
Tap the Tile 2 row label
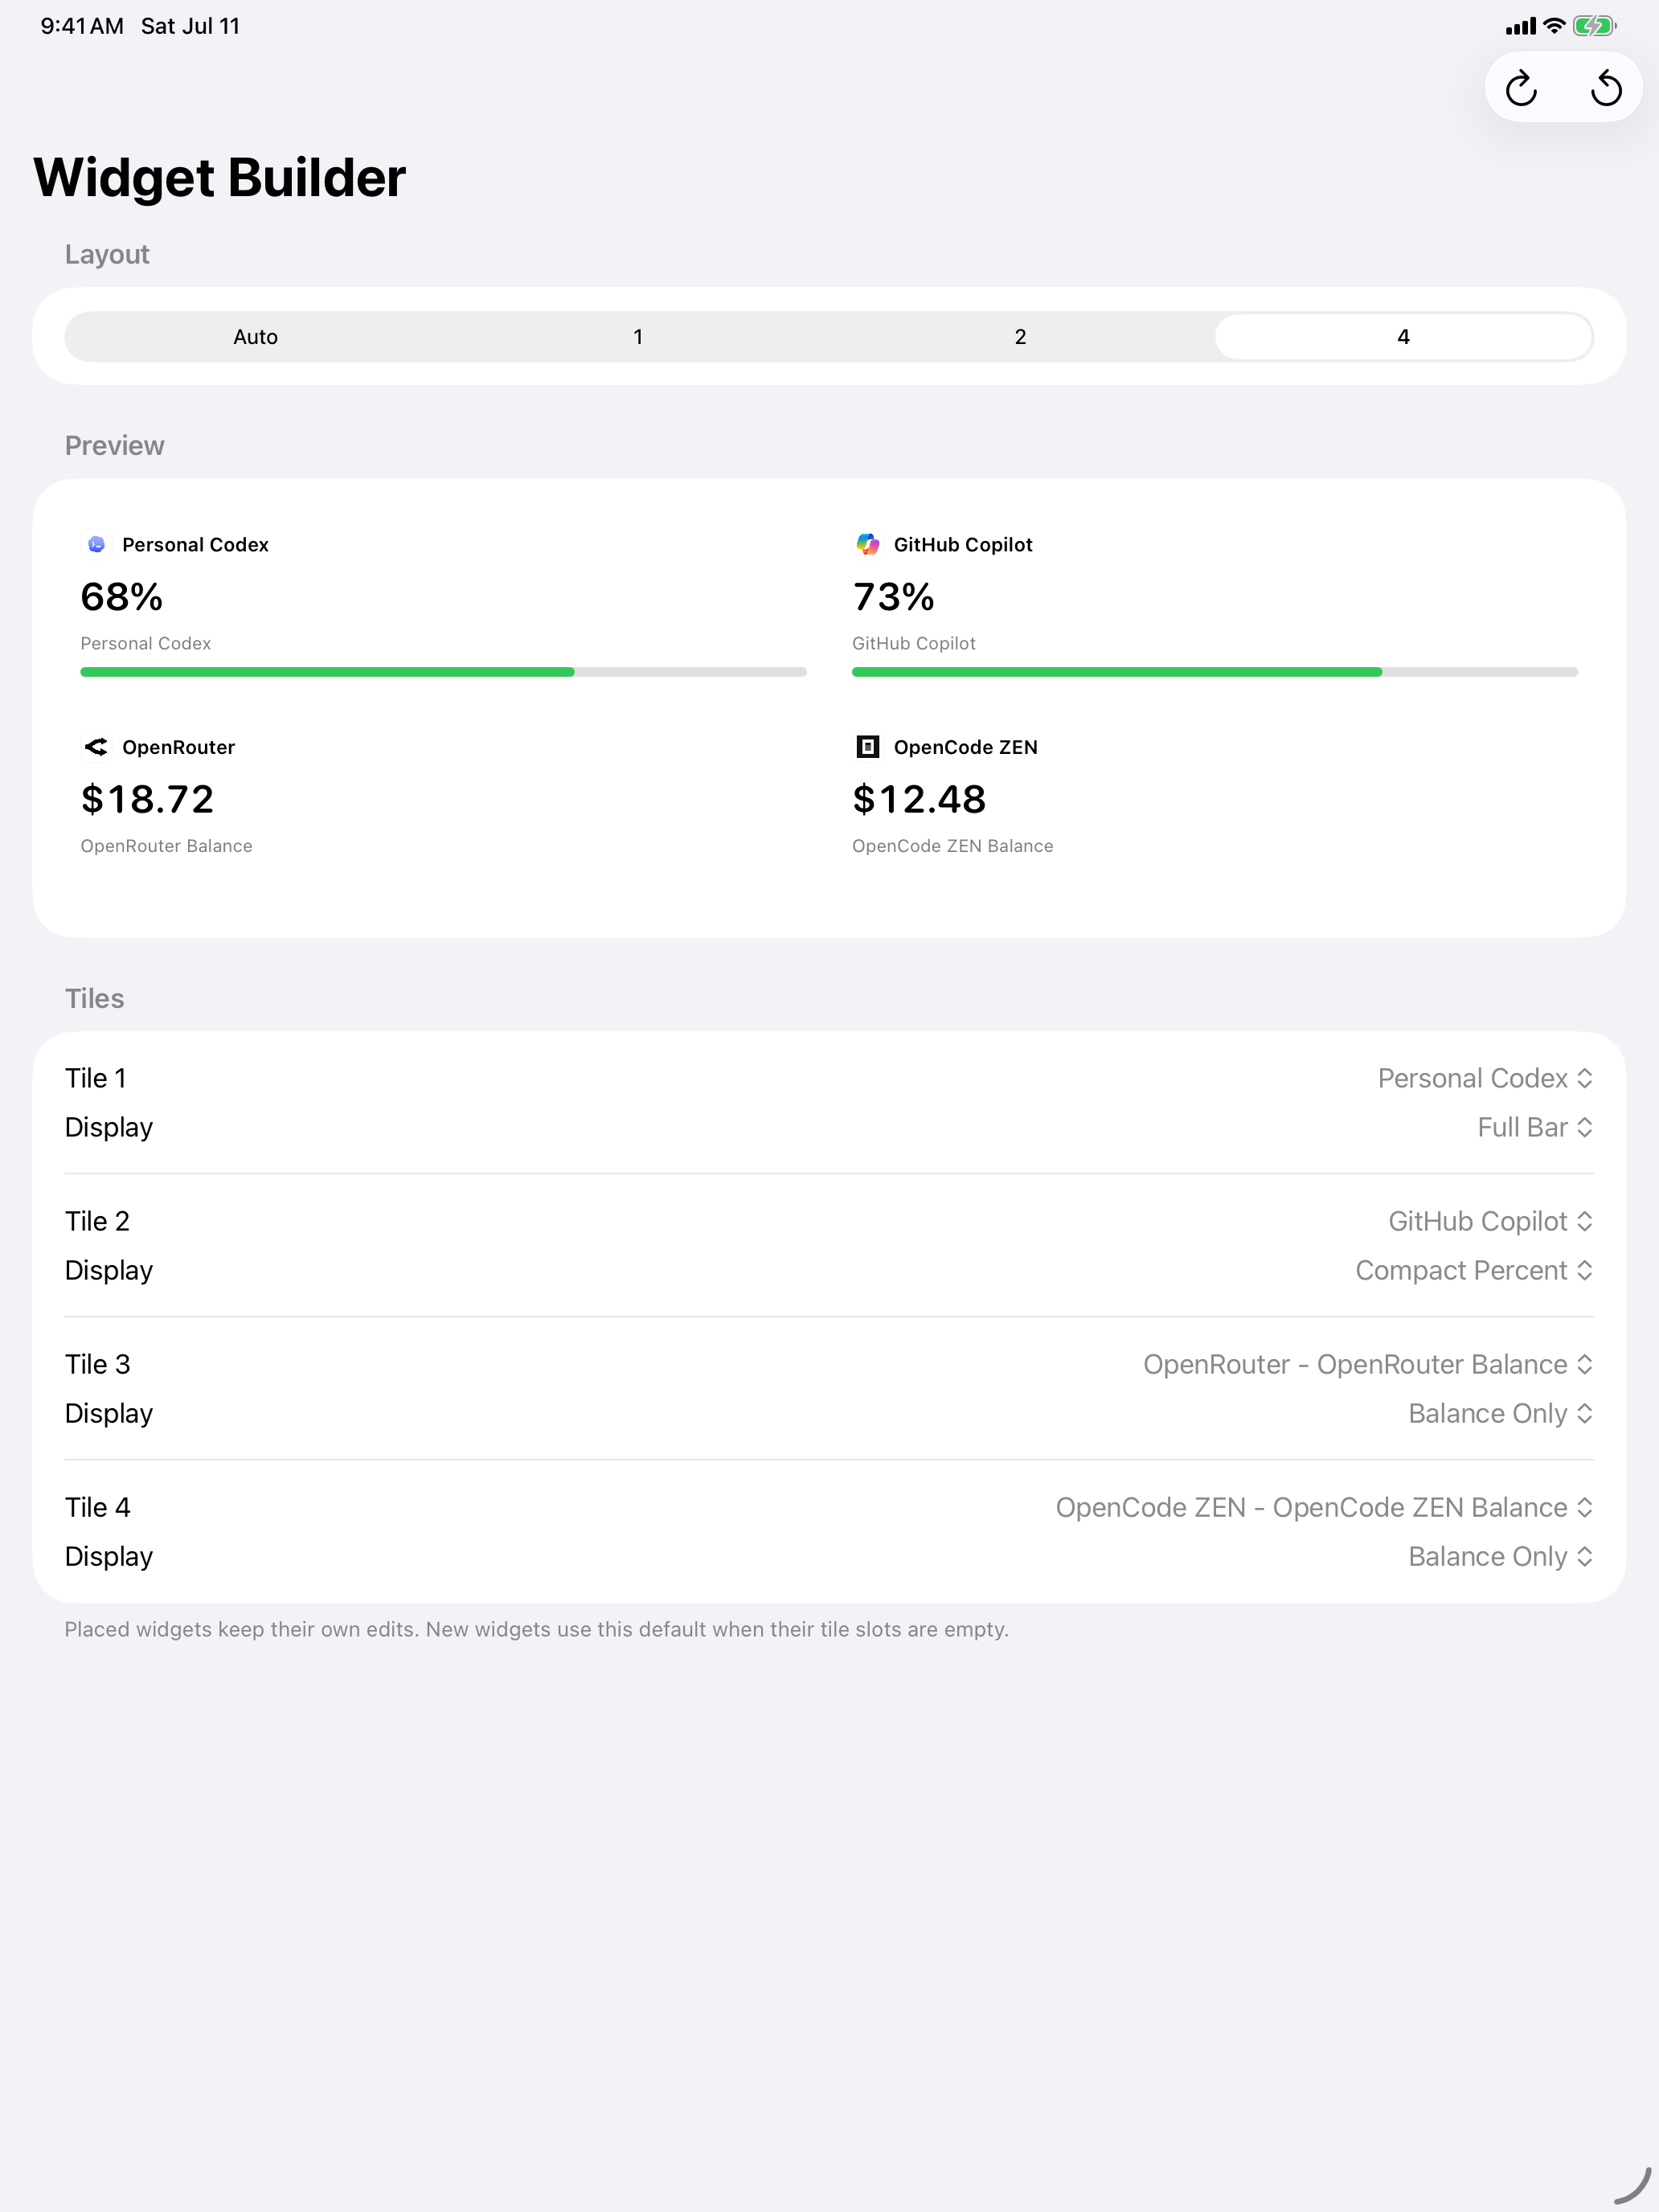pyautogui.click(x=97, y=1221)
